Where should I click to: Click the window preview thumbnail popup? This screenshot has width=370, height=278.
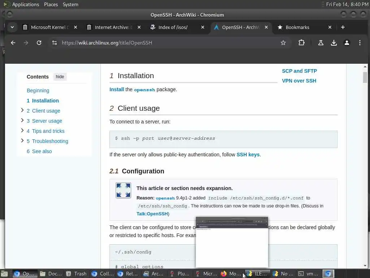tap(232, 242)
